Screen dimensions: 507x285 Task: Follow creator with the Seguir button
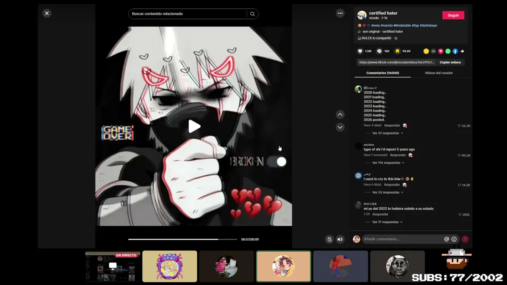453,15
